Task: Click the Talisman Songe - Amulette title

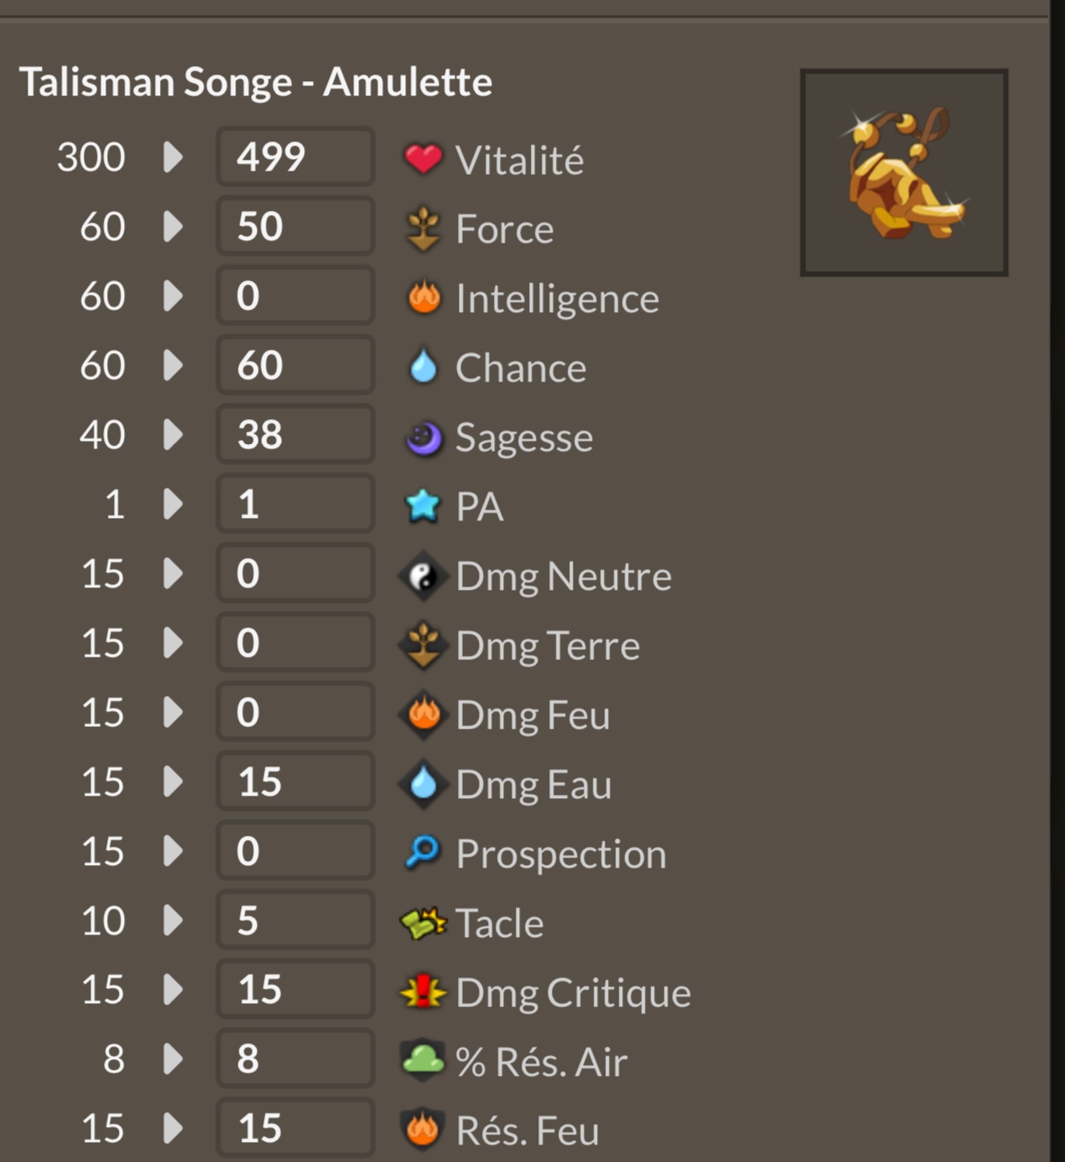Action: 256,82
